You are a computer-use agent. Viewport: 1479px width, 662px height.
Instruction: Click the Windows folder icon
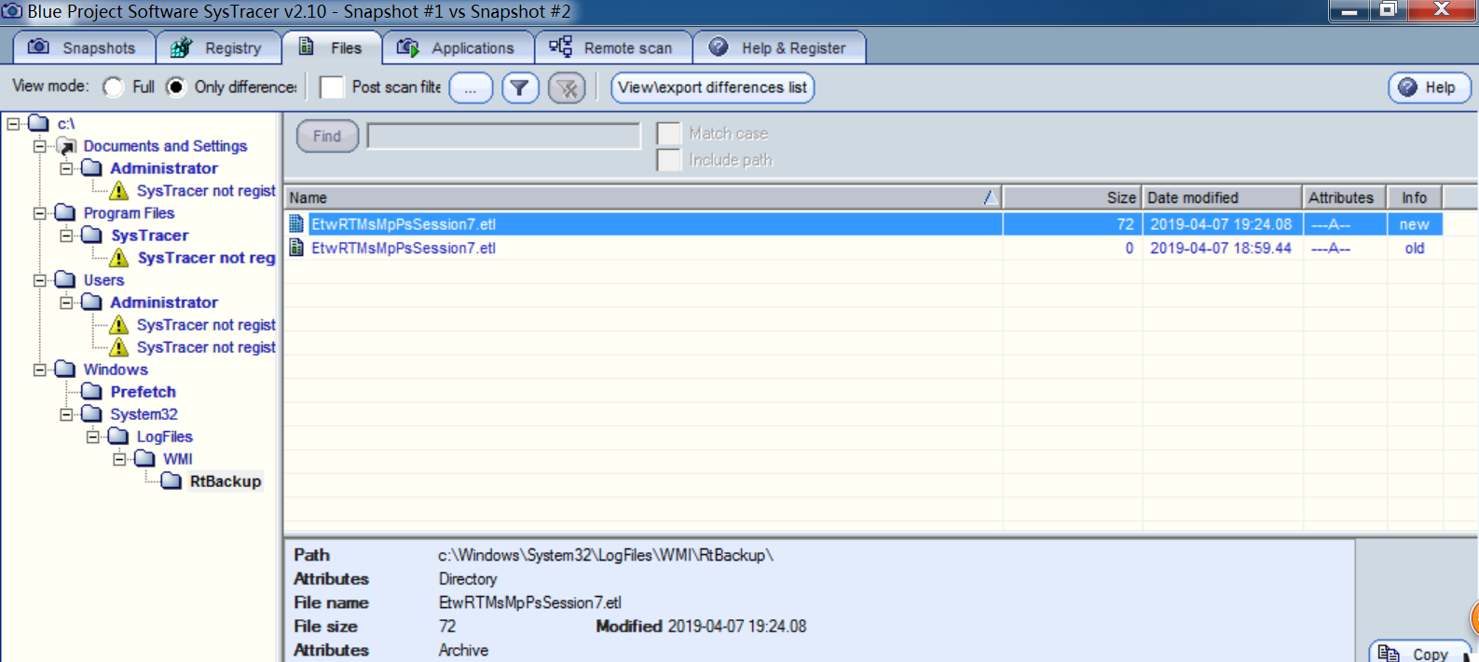point(65,370)
